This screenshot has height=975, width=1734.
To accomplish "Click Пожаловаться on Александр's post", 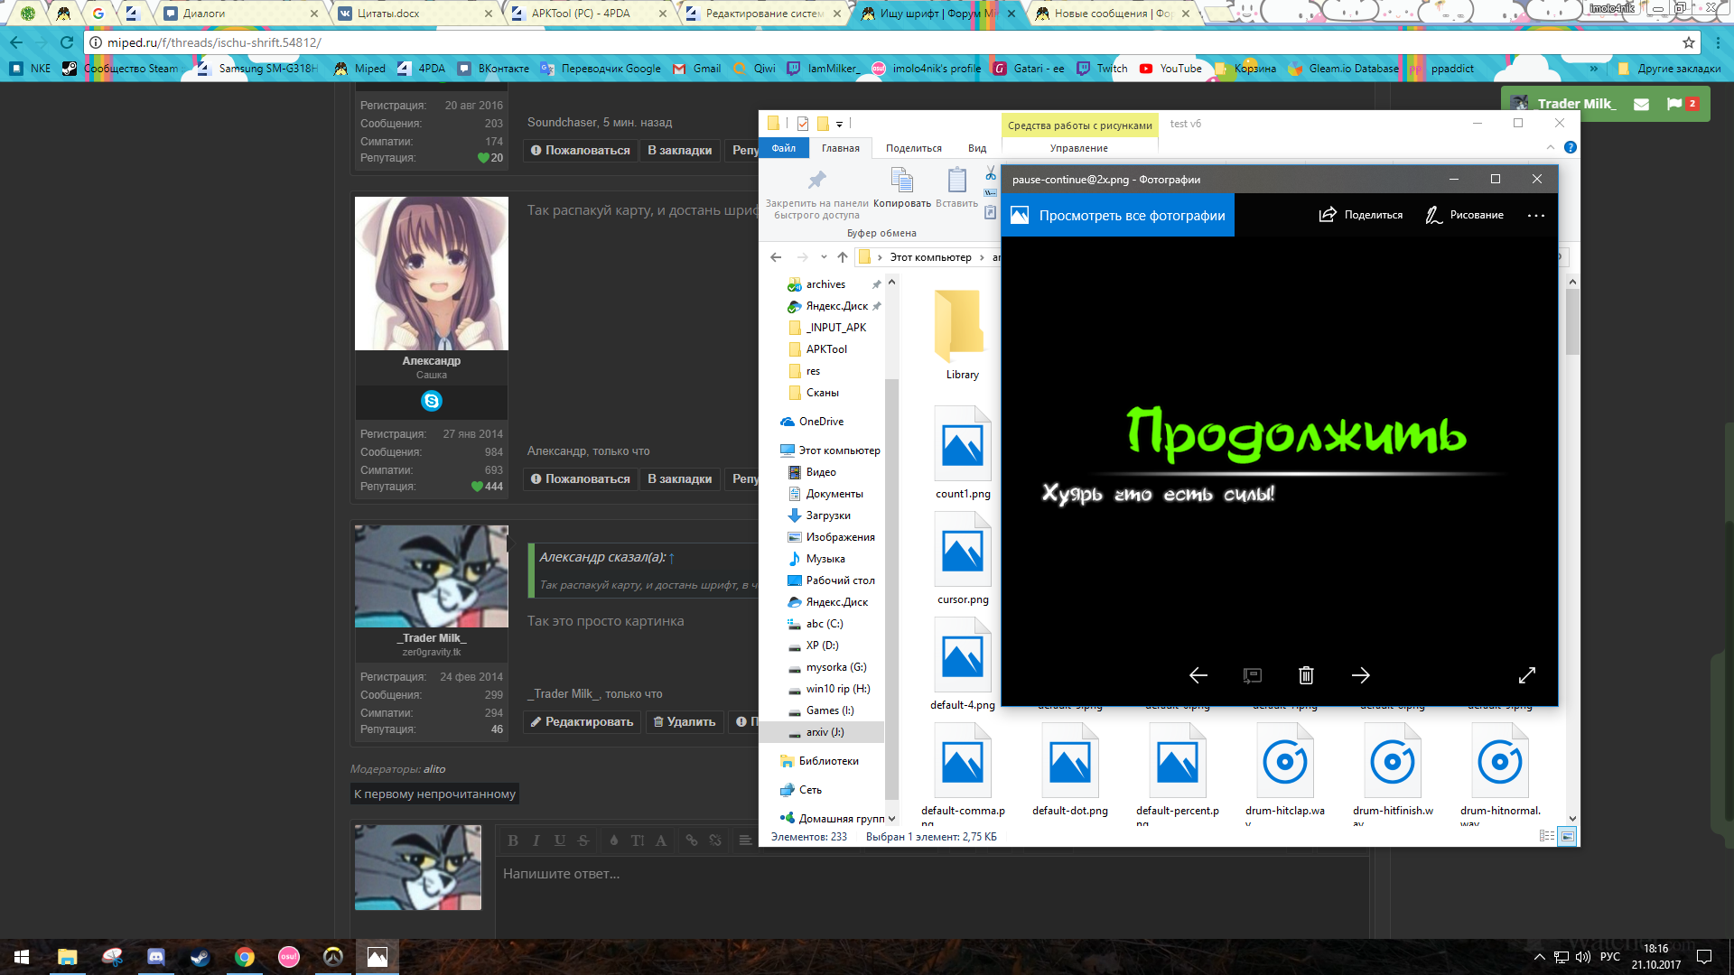I will [580, 478].
